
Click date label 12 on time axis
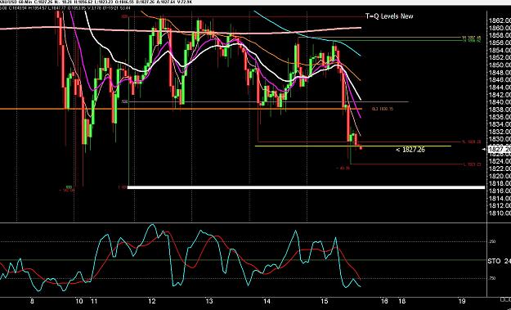[151, 301]
